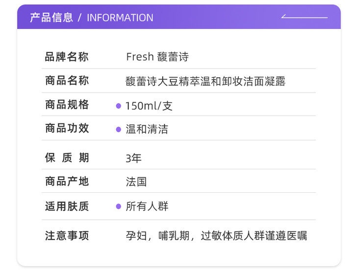Image resolution: width=358 pixels, height=277 pixels.
Task: Click the Fresh 馥蕾诗 brand value
Action: click(x=157, y=57)
